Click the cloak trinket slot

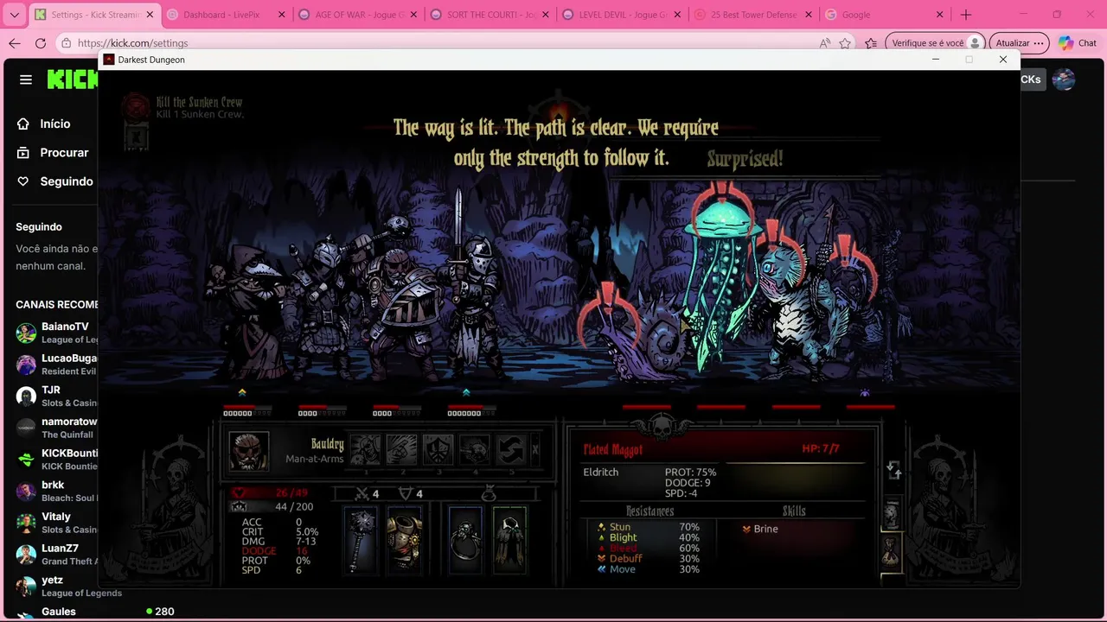pyautogui.click(x=509, y=540)
